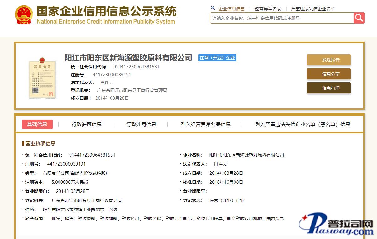The height and width of the screenshot is (239, 377).
Task: Click the national emblem logo
Action: tap(24, 15)
